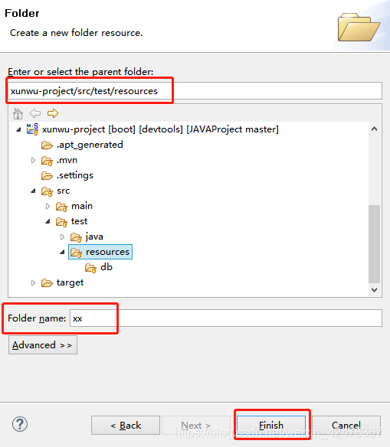This screenshot has height=447, width=390.
Task: Select the java folder label
Action: (94, 237)
